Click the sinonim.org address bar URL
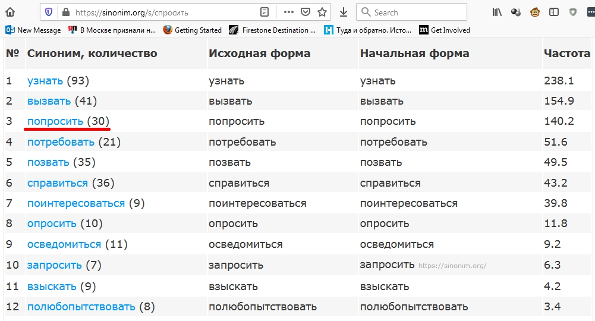Screen dimensions: 595x321 [x=132, y=12]
